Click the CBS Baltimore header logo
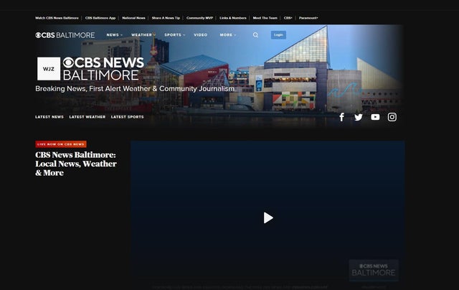Viewport: 459px width, 290px height. (x=65, y=35)
